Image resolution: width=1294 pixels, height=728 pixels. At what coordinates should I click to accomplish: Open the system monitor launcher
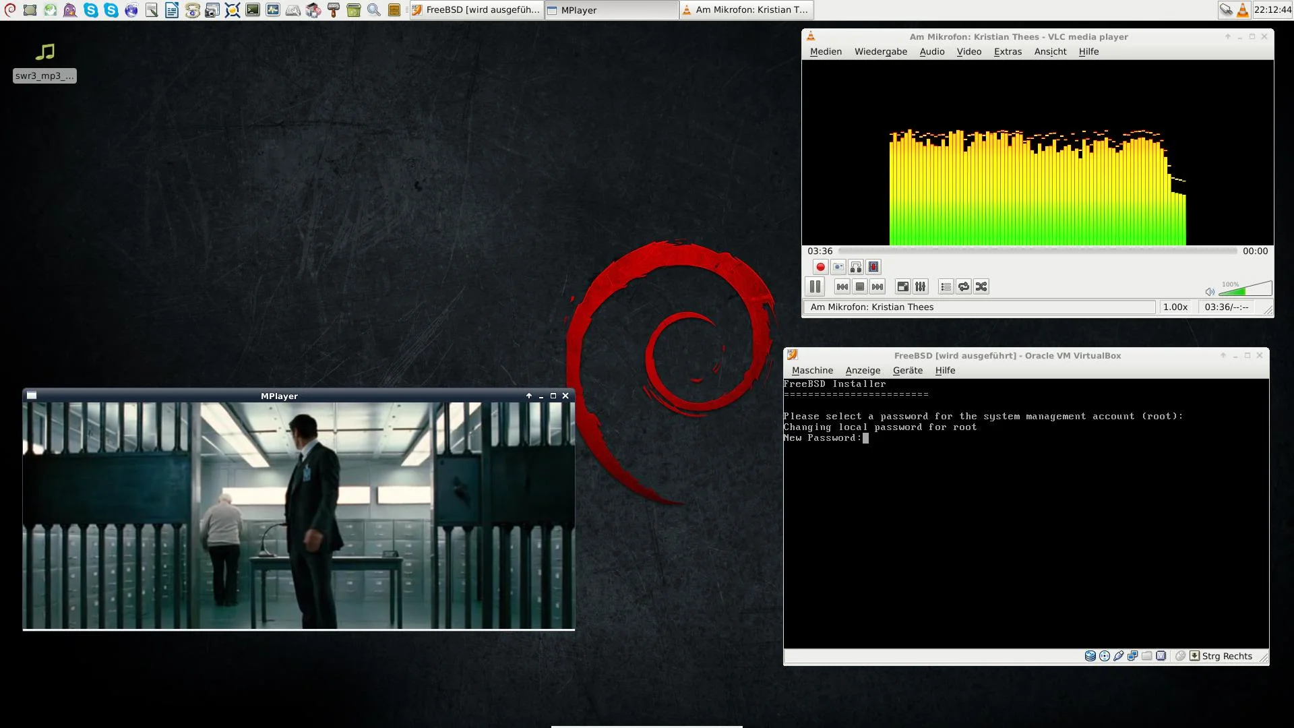(x=273, y=10)
